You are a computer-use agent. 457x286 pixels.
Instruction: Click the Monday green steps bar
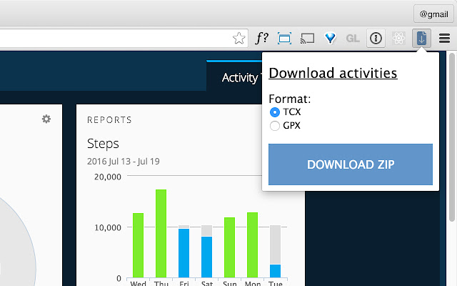(252, 245)
